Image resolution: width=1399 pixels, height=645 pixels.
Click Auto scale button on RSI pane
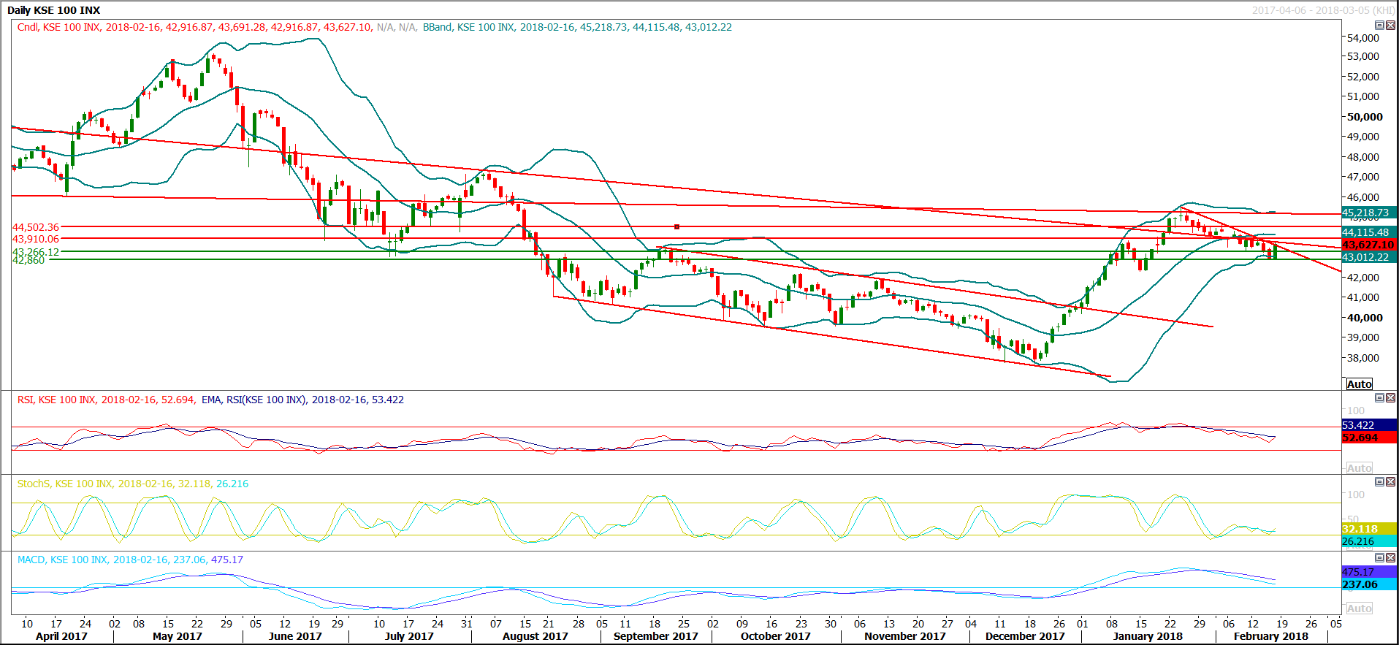point(1359,467)
